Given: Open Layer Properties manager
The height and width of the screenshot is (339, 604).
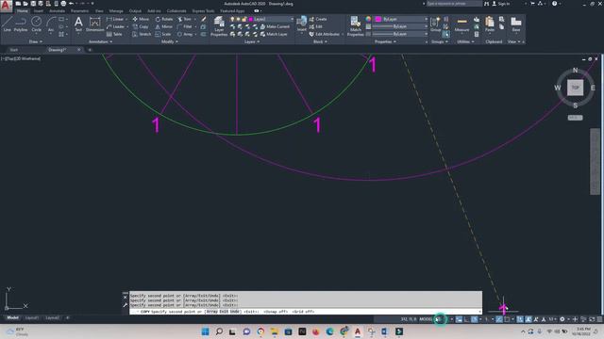Looking at the screenshot, I should click(x=219, y=26).
